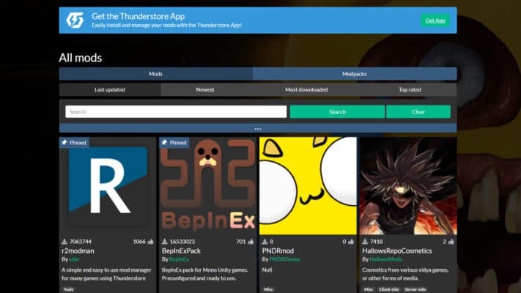Screen dimensions: 521x293
Task: Click the thumbs-up icon on BepInExPack
Action: tap(251, 241)
